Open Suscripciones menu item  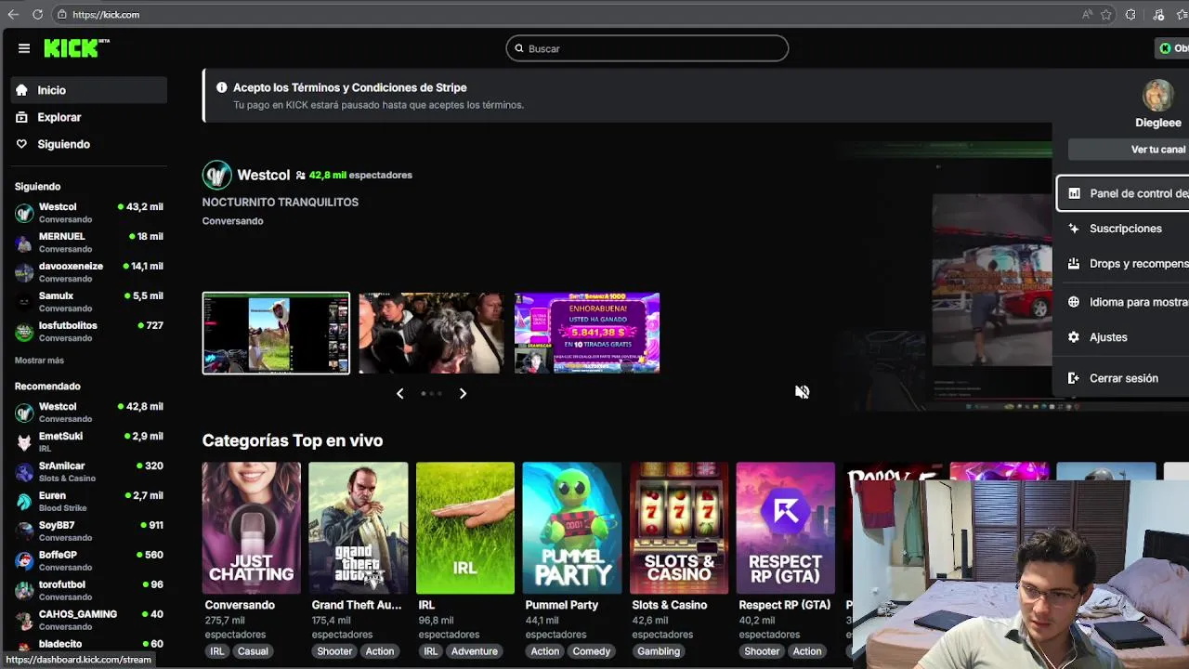click(1123, 229)
